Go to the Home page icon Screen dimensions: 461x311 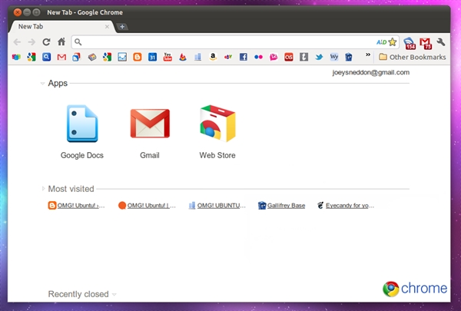pyautogui.click(x=61, y=41)
